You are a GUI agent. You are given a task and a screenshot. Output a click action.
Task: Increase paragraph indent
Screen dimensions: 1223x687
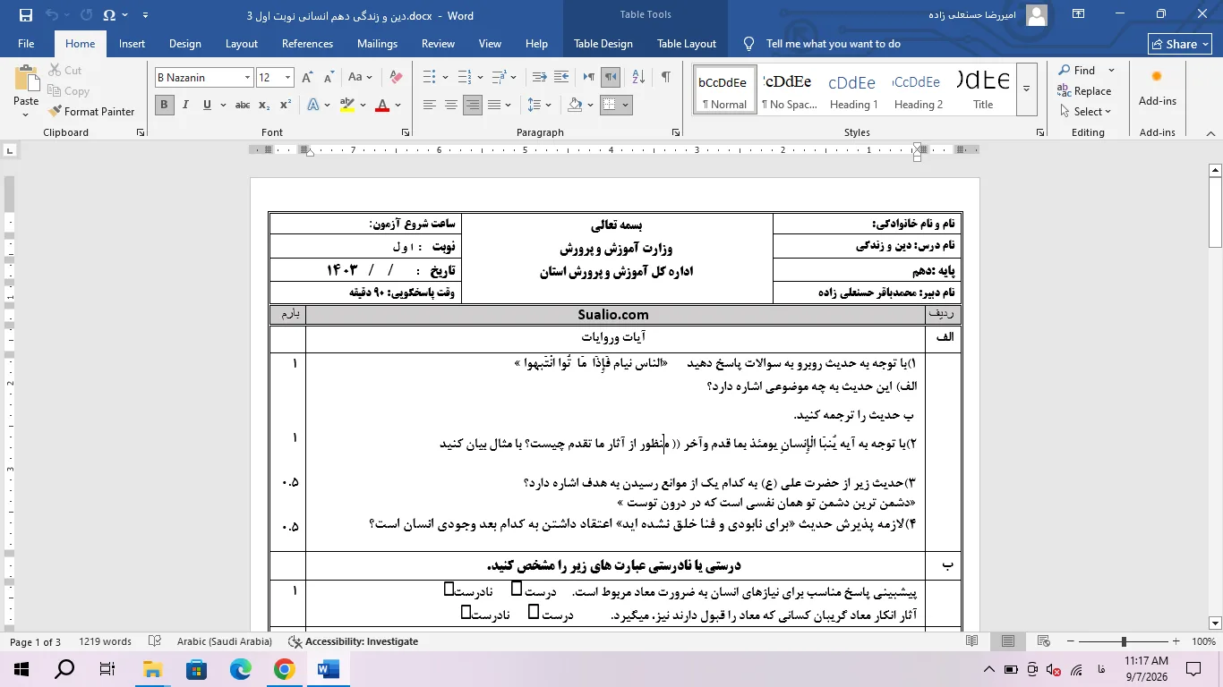pos(563,78)
